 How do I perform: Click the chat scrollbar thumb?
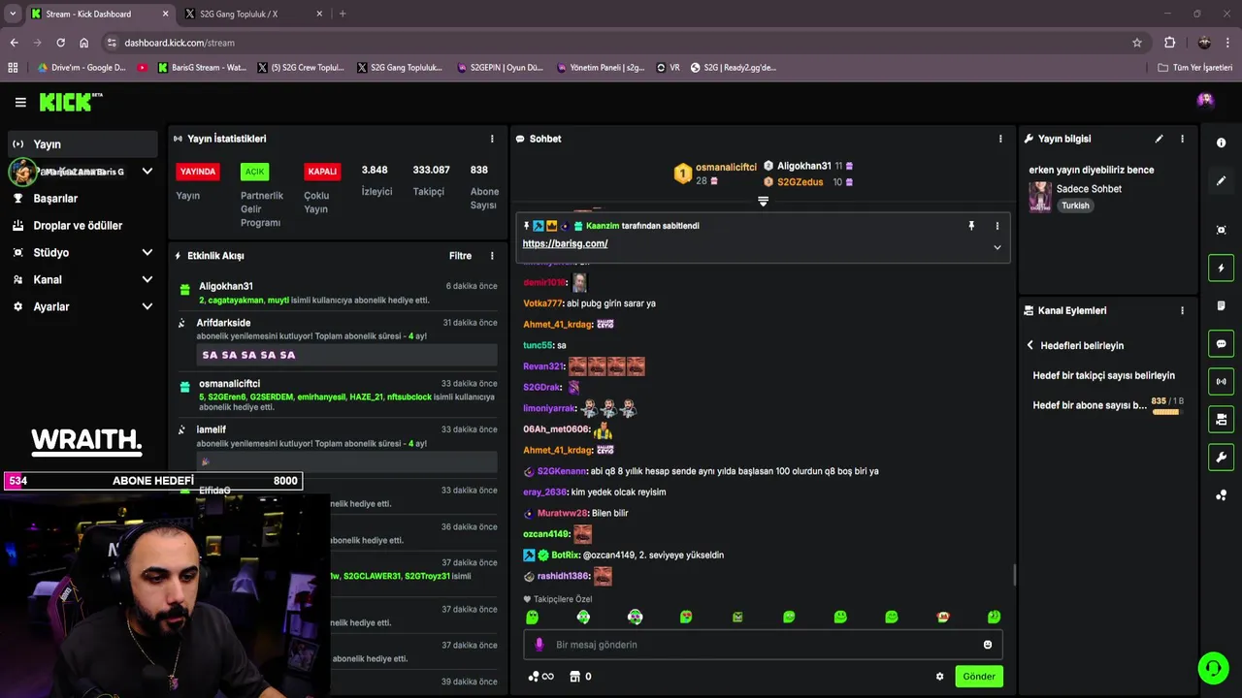coord(1014,576)
